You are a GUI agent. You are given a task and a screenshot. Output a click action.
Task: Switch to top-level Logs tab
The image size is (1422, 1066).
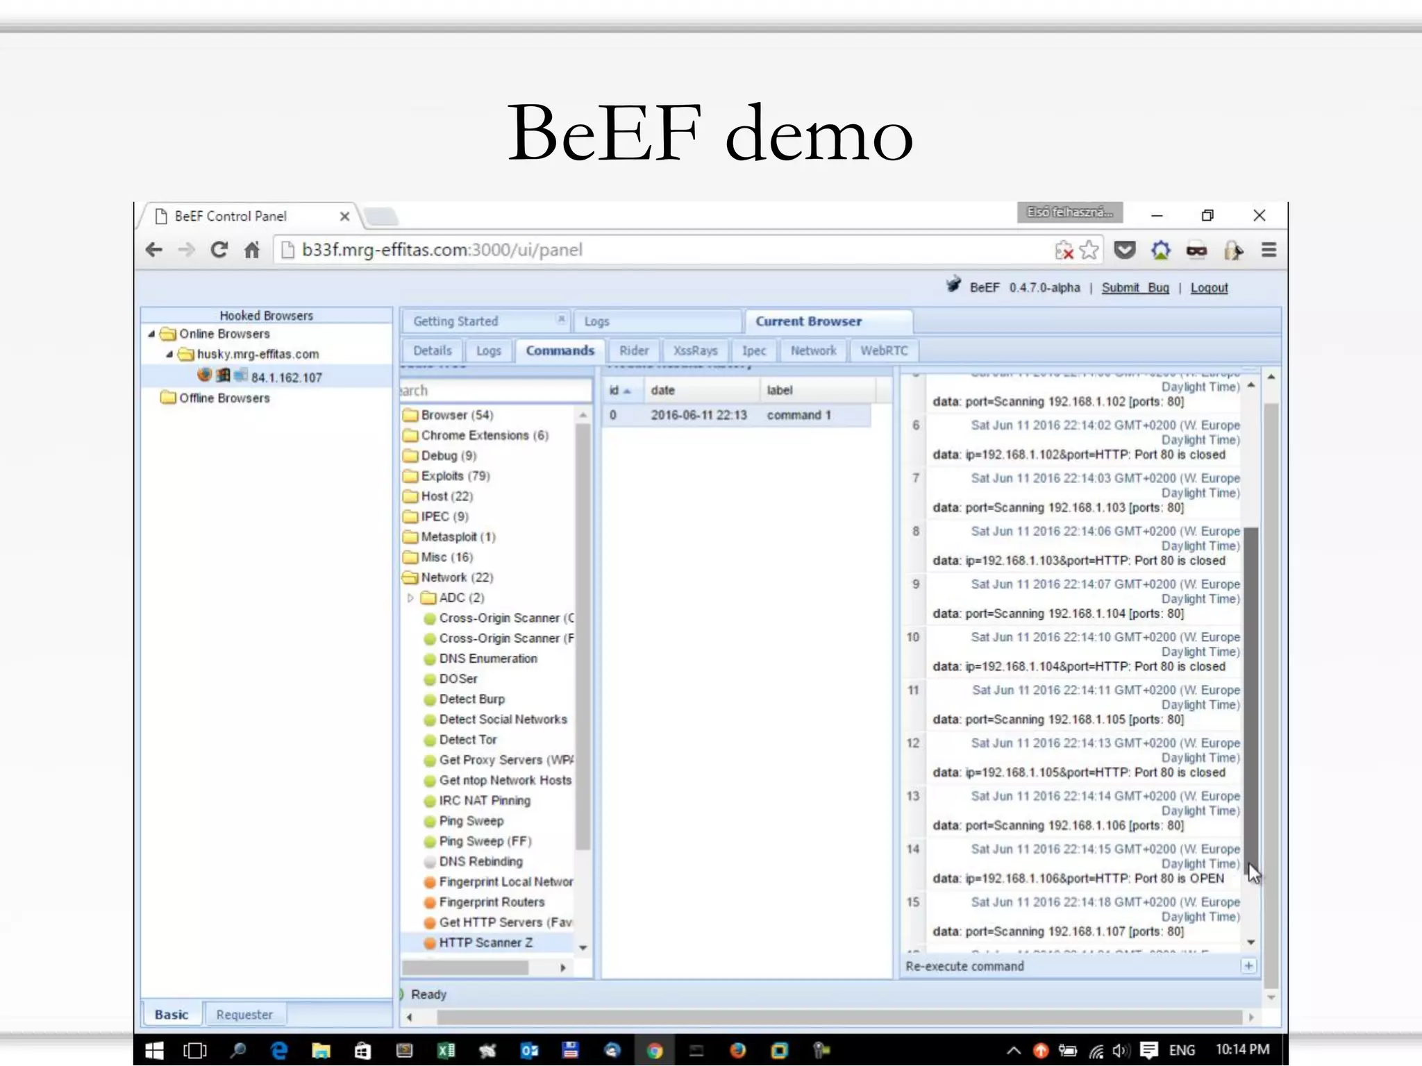(x=658, y=321)
